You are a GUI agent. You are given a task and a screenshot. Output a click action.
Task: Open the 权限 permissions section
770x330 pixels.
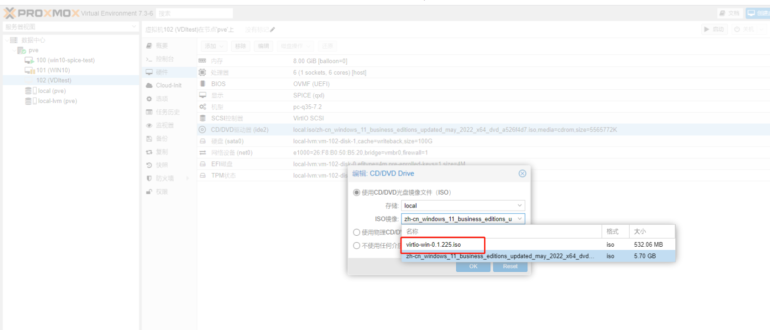pyautogui.click(x=161, y=192)
